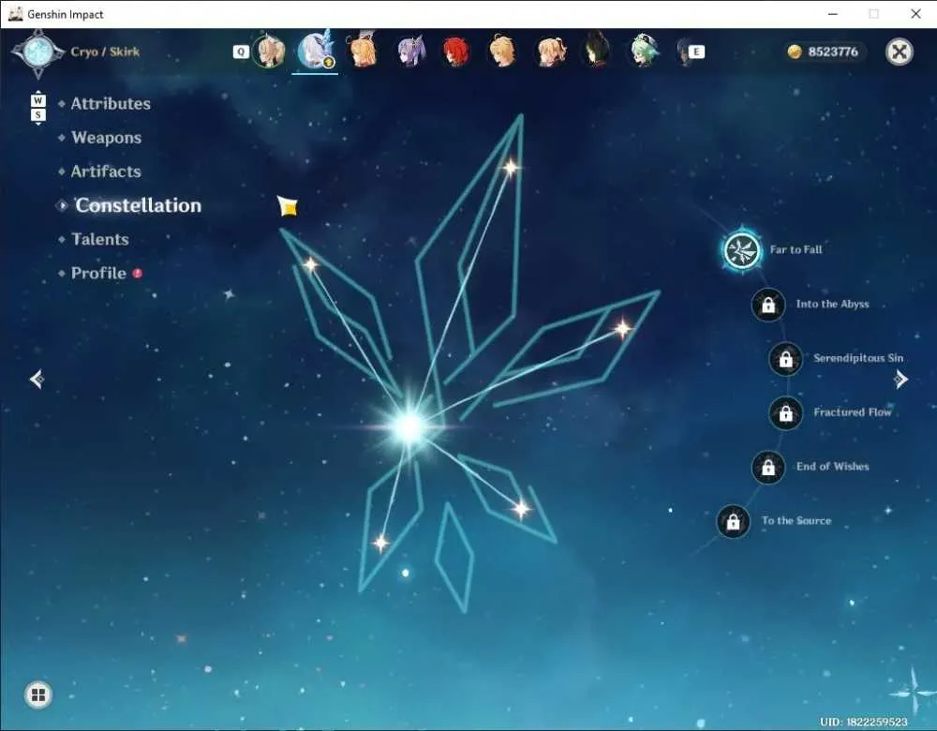Open the Profile section
This screenshot has width=937, height=731.
[98, 274]
